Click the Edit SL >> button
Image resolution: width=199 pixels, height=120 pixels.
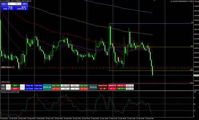point(121,86)
